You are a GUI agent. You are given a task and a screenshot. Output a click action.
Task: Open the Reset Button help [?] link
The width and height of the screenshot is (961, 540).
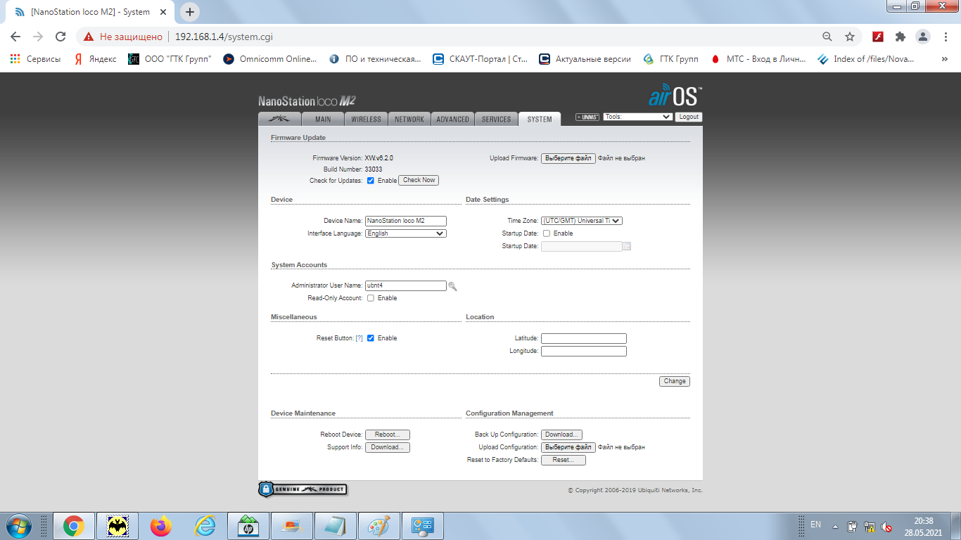coord(359,338)
